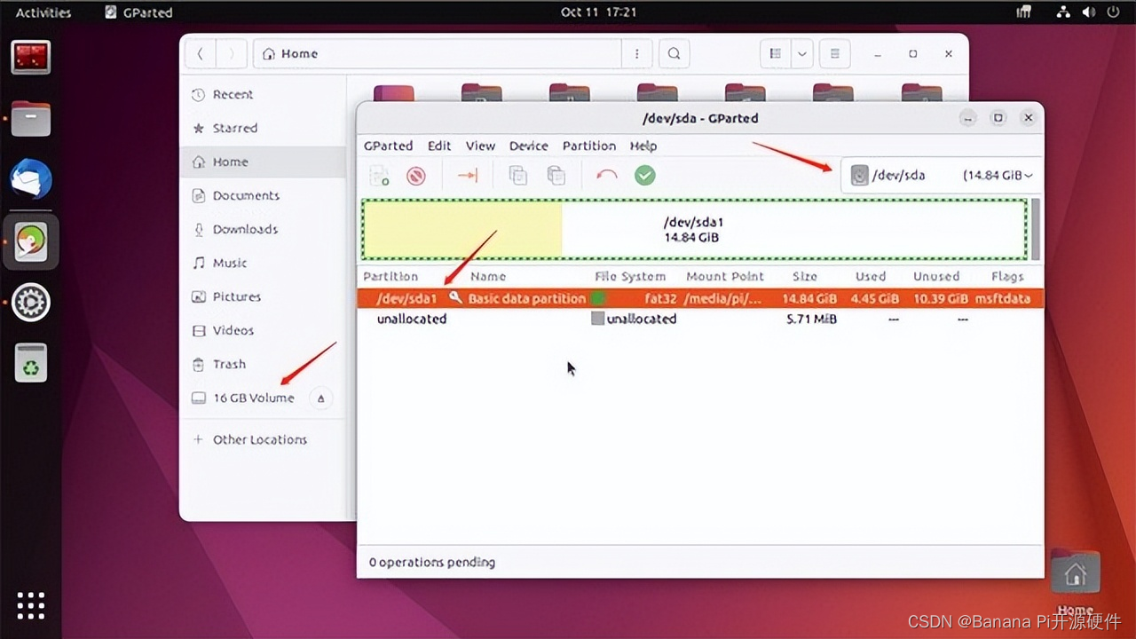Screen dimensions: 1136x639
Task: Open the view options dropdown arrow in Files
Action: tap(801, 53)
